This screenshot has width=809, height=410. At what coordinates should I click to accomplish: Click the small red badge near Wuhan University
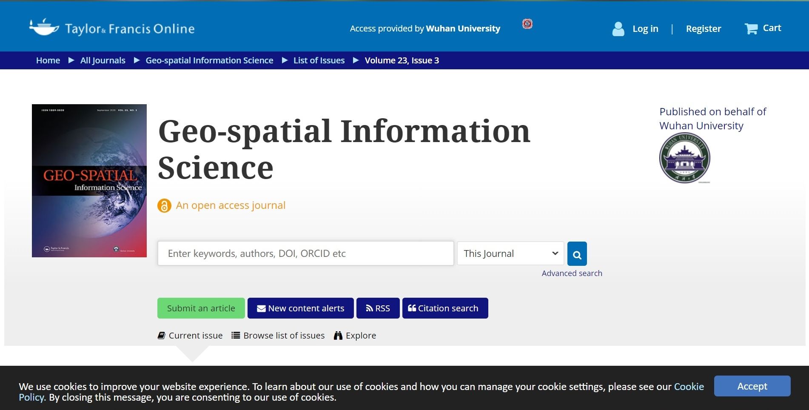(527, 24)
